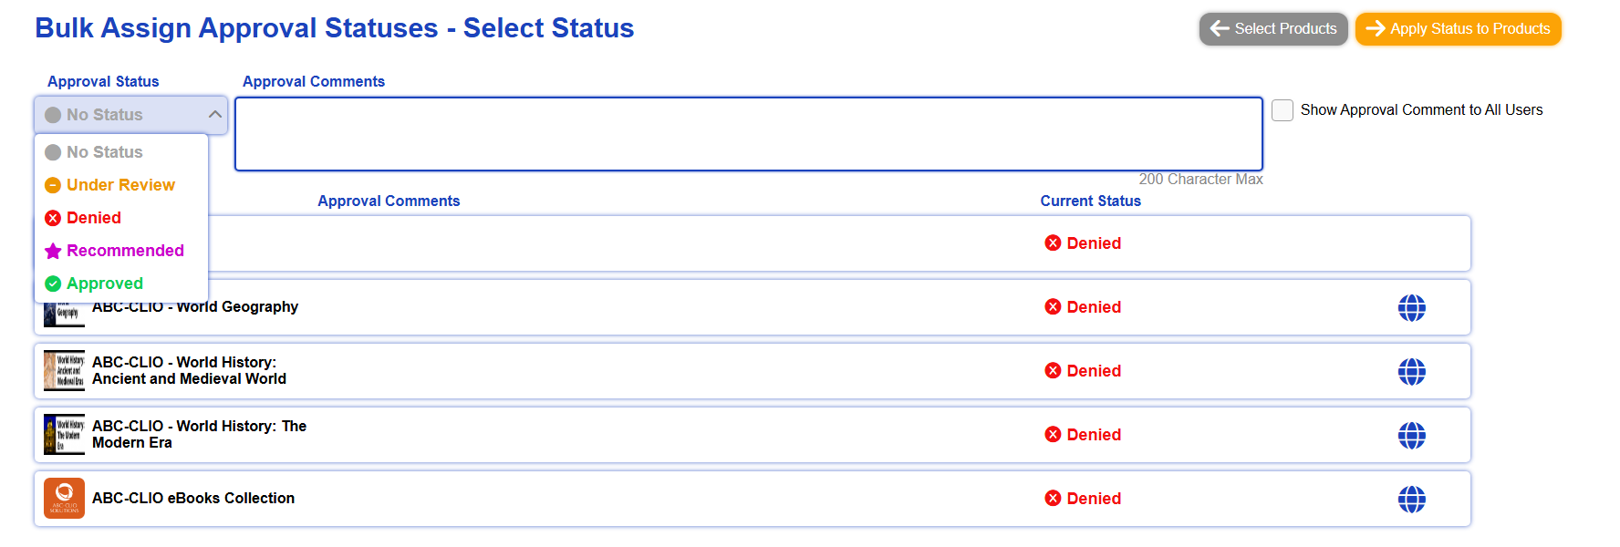
Task: Click World History Modern Era cover thumbnail
Action: [x=64, y=435]
